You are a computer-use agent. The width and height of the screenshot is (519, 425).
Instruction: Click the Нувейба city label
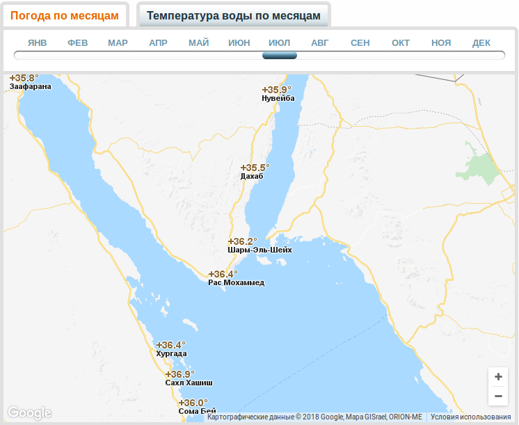click(278, 98)
